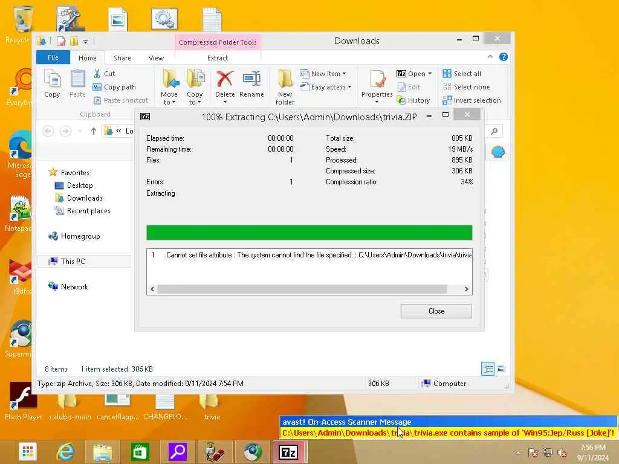Open file History from the ribbon
Screen dimensions: 619x464
[413, 100]
